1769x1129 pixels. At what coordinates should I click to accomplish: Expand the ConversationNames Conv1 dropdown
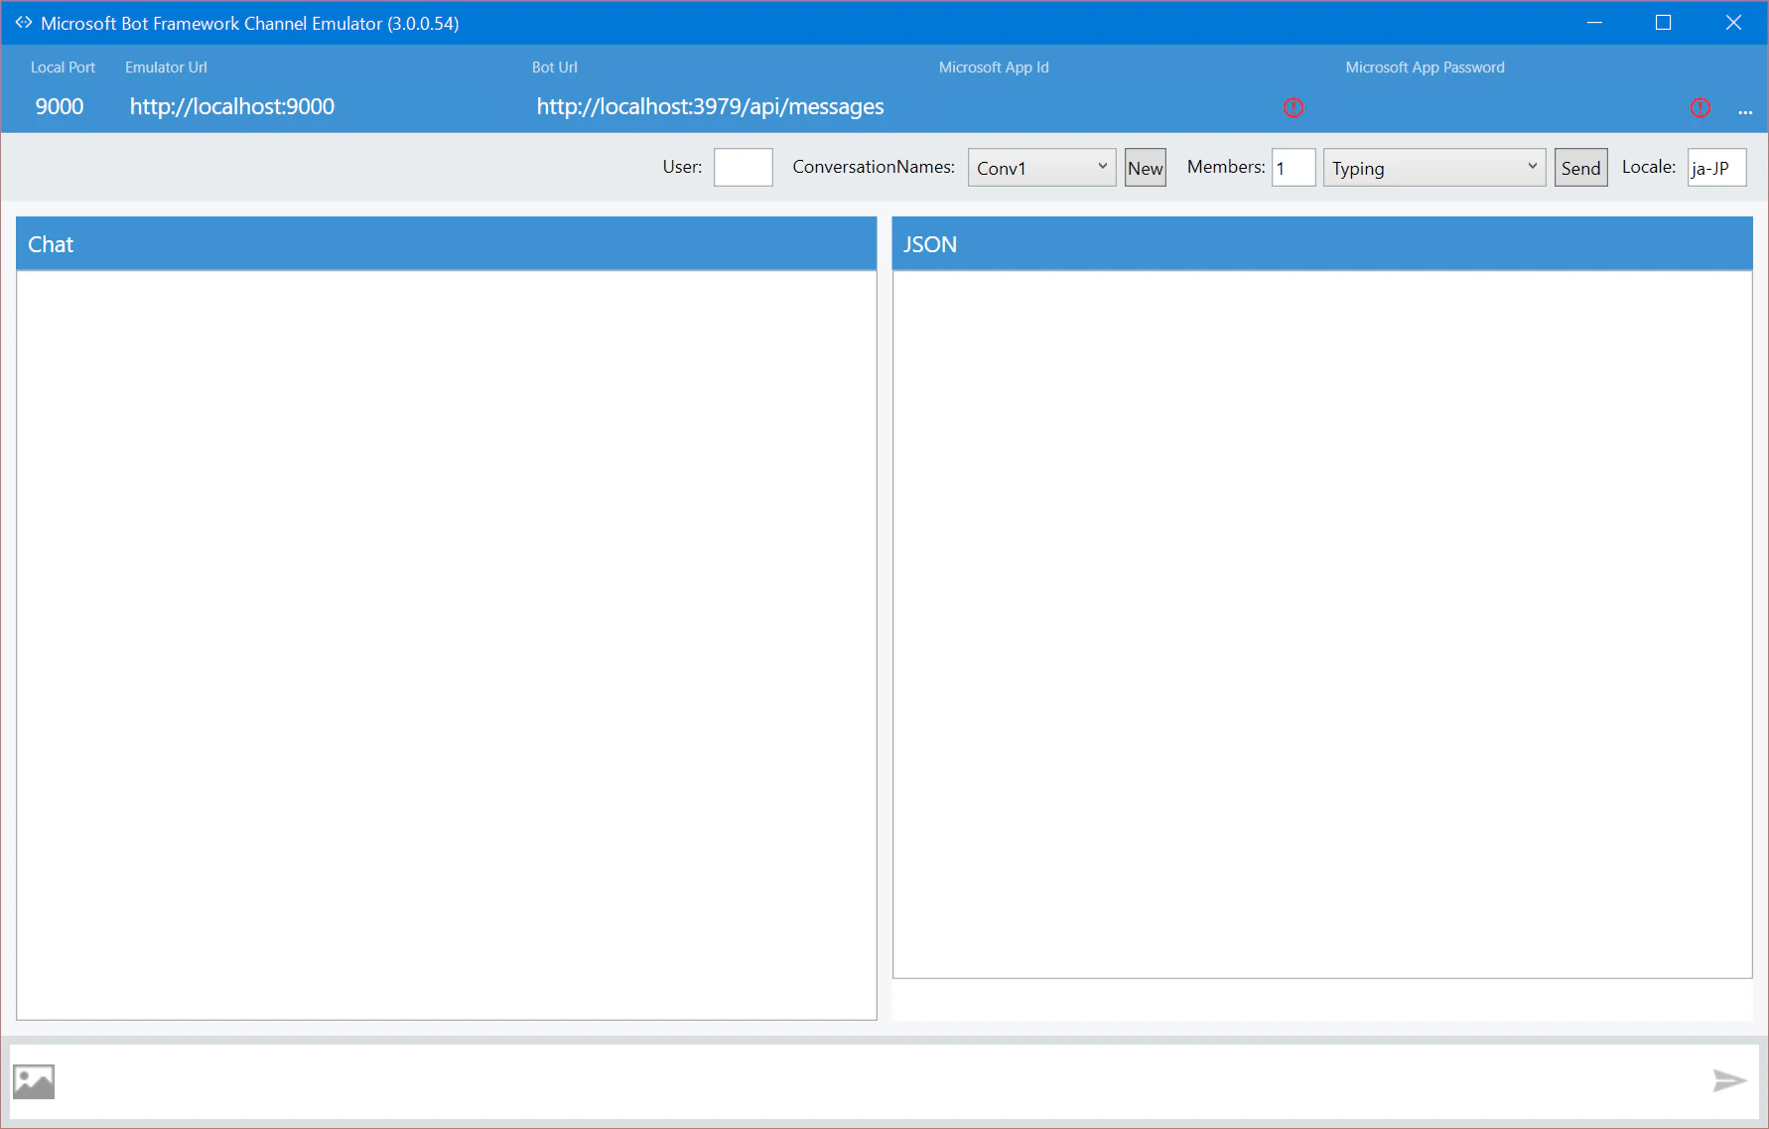[x=1041, y=168]
